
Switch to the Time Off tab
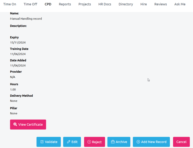pyautogui.click(x=30, y=4)
